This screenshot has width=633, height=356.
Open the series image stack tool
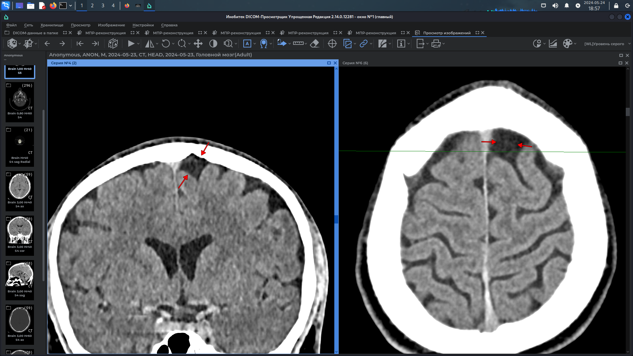pos(113,44)
